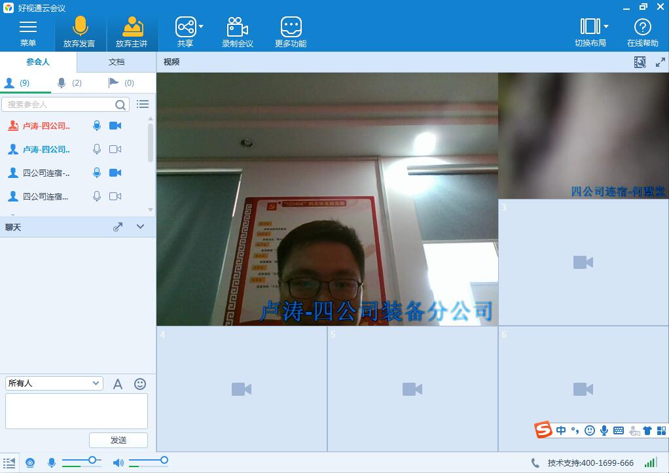
Task: Enter fullscreen video with expand arrows icon
Action: (x=660, y=62)
